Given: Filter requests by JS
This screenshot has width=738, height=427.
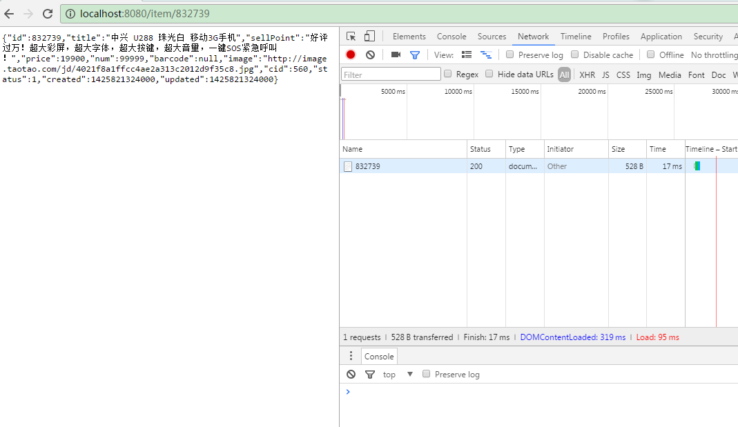Looking at the screenshot, I should (605, 75).
